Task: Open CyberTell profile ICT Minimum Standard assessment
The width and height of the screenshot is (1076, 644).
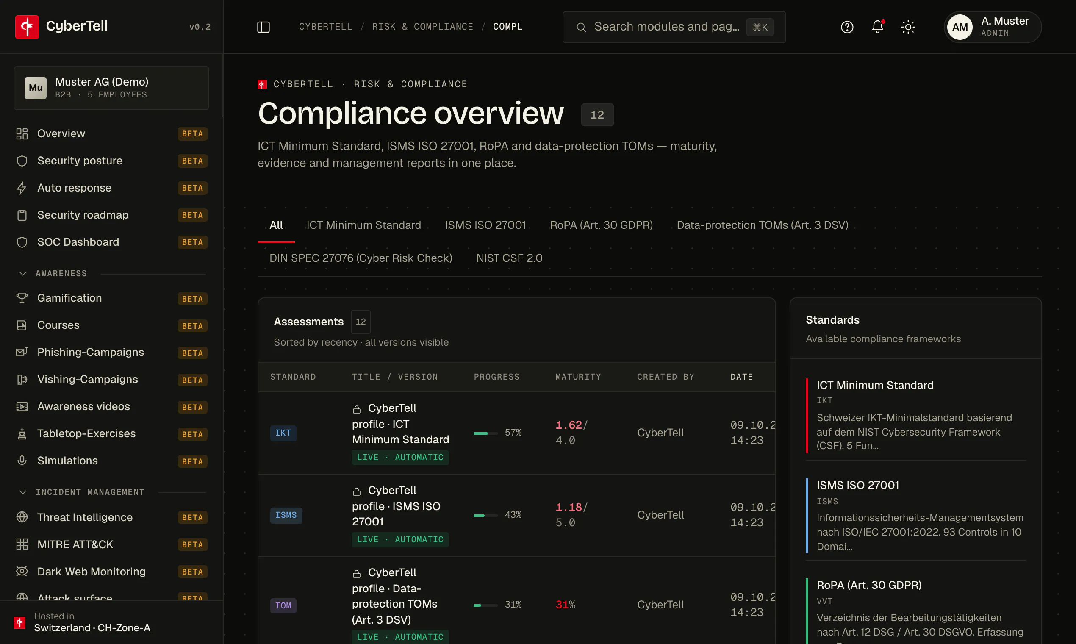Action: coord(400,424)
